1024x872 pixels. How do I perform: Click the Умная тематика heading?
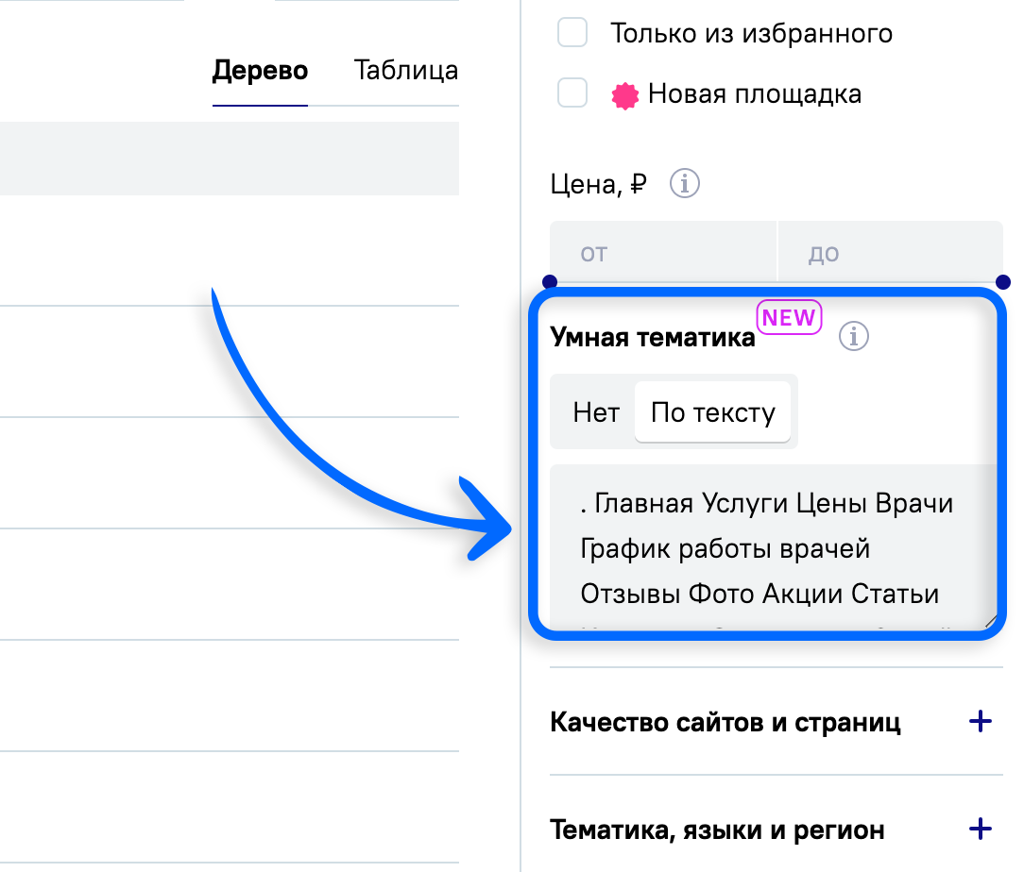click(x=653, y=337)
